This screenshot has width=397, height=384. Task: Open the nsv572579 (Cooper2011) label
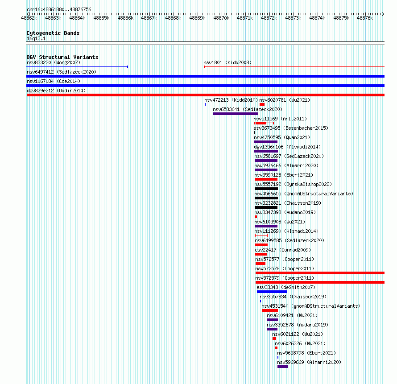pos(285,278)
